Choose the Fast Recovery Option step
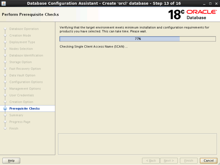 click(25, 69)
